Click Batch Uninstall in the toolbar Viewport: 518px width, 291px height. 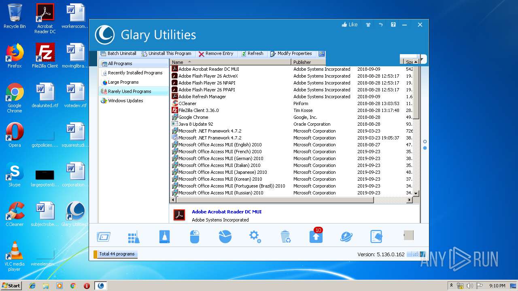click(118, 53)
